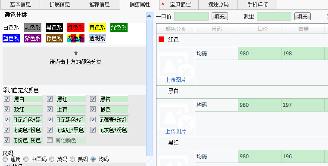
Task: Select the 花色系 multicolor swatch
Action: coord(76,38)
